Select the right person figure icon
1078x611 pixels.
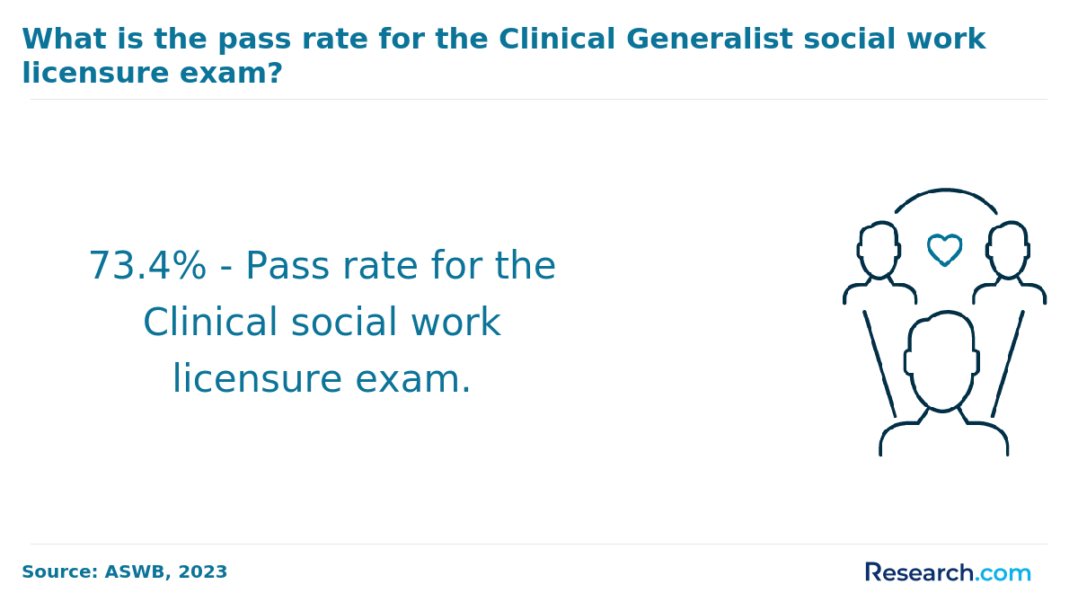pyautogui.click(x=1009, y=262)
